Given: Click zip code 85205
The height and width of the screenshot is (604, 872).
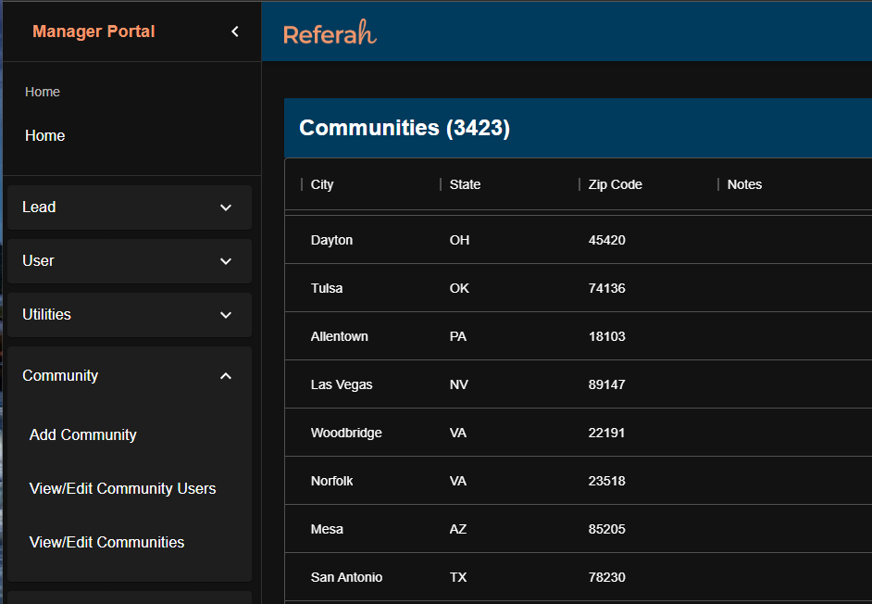Looking at the screenshot, I should [606, 529].
